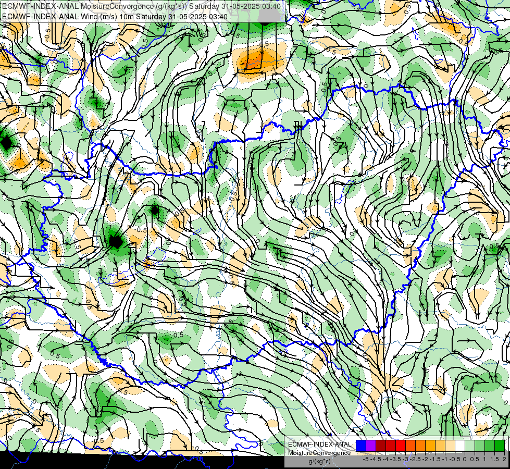
Task: Click legend tick label -2.5
Action: 415,459
